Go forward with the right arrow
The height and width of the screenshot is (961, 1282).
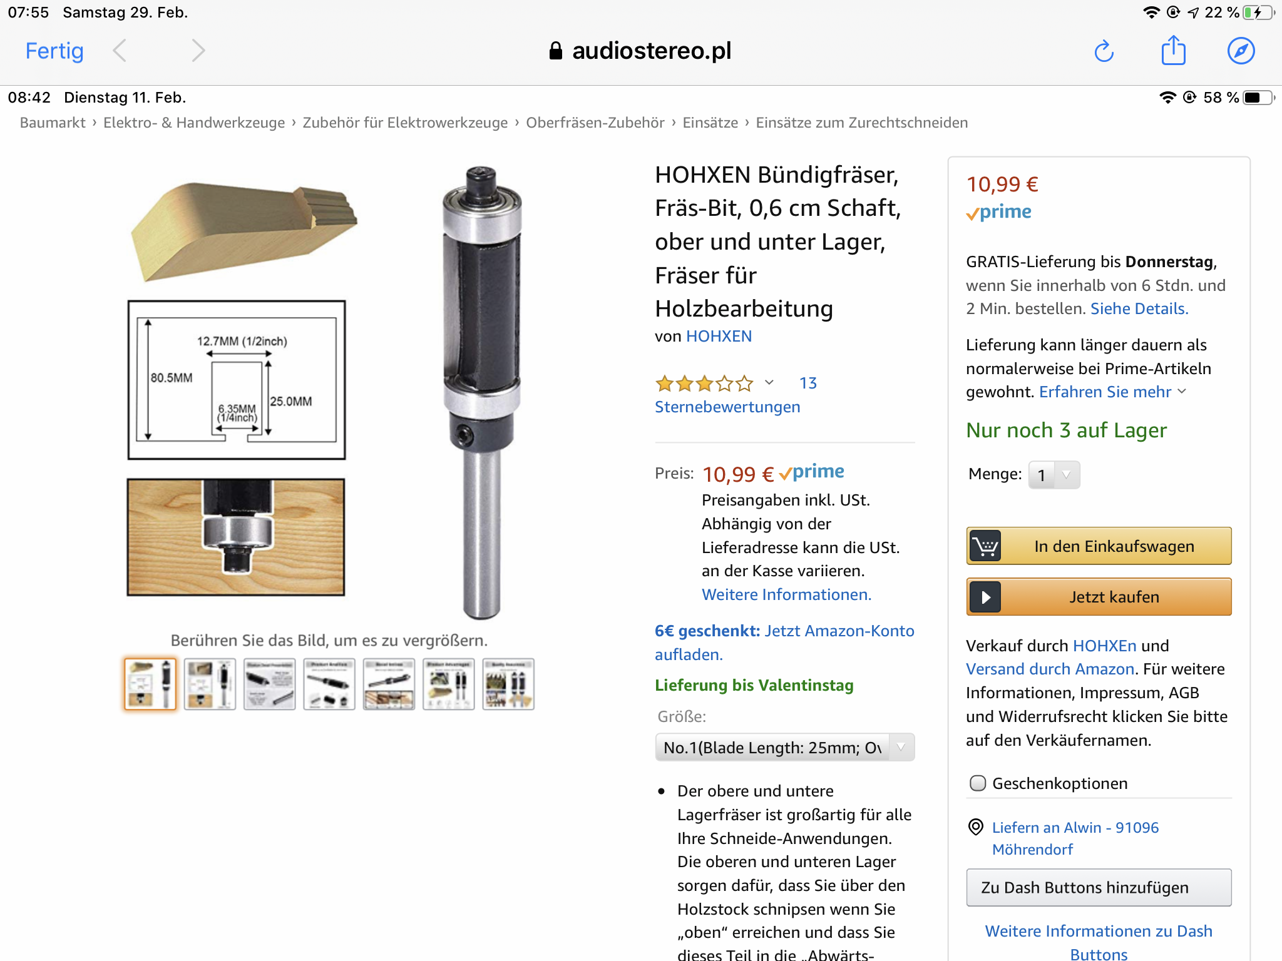click(198, 51)
